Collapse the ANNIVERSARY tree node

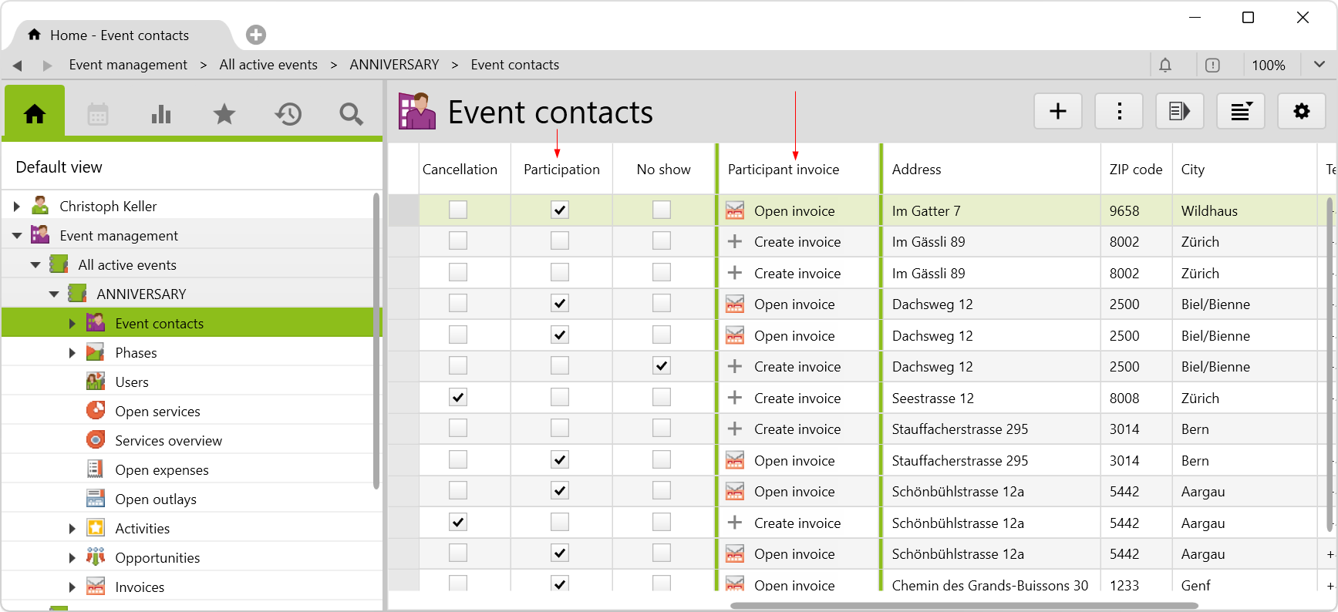click(x=54, y=294)
